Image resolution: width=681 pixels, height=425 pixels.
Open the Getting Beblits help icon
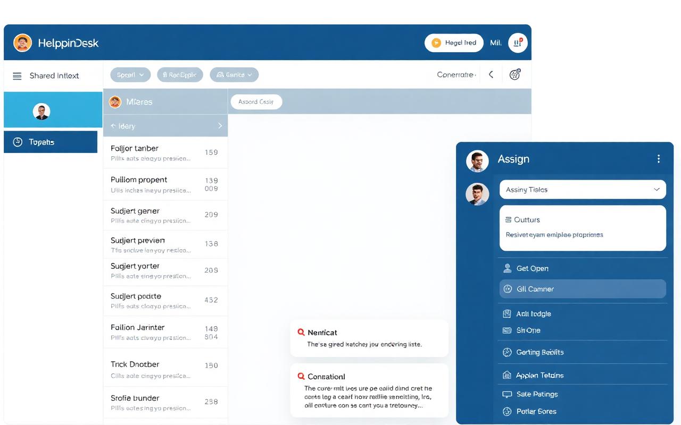click(508, 352)
